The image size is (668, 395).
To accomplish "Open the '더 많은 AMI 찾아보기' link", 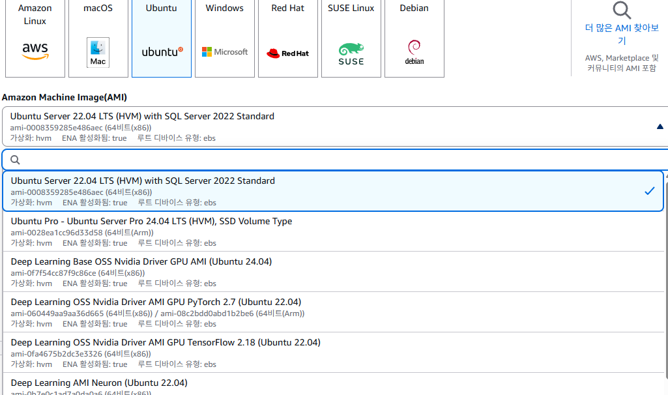I will click(622, 34).
